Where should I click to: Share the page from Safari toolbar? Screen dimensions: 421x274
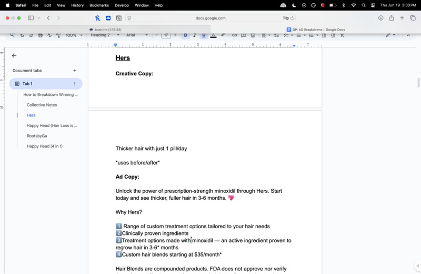tap(392, 18)
